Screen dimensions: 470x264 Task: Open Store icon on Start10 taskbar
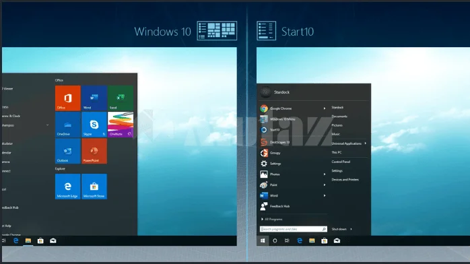325,240
